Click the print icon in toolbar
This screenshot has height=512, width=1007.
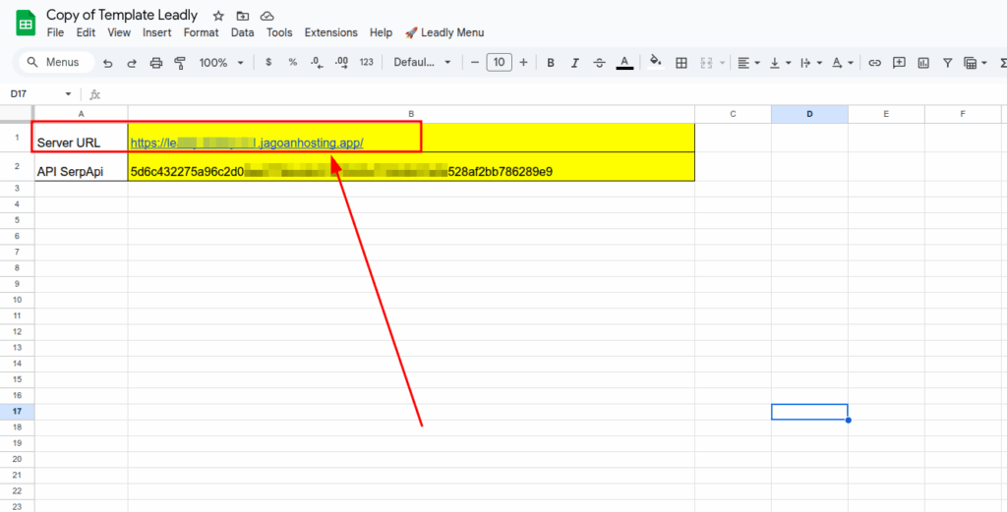click(155, 63)
